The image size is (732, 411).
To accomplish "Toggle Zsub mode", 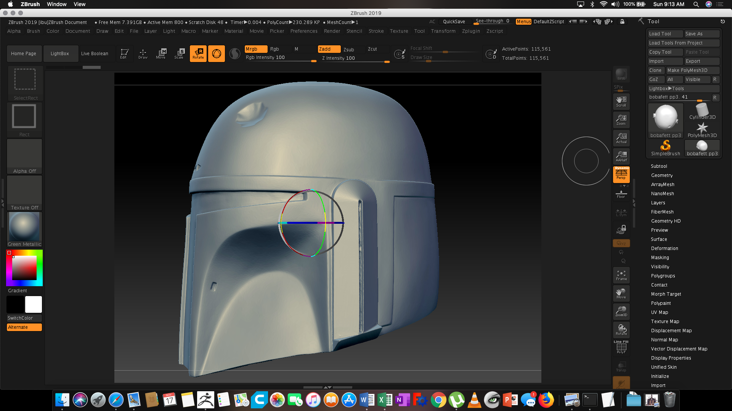I will tap(353, 49).
